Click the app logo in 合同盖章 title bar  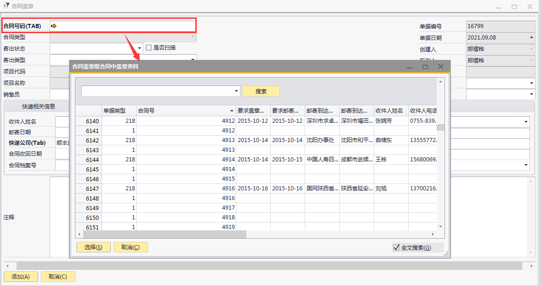(6, 6)
